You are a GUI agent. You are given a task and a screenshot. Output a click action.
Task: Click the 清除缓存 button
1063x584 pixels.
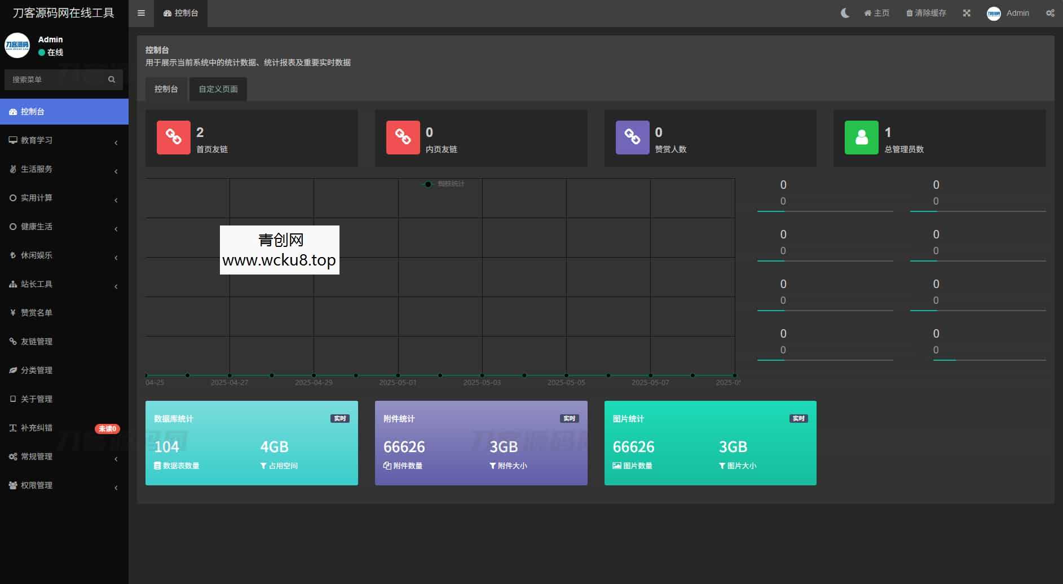click(x=926, y=13)
